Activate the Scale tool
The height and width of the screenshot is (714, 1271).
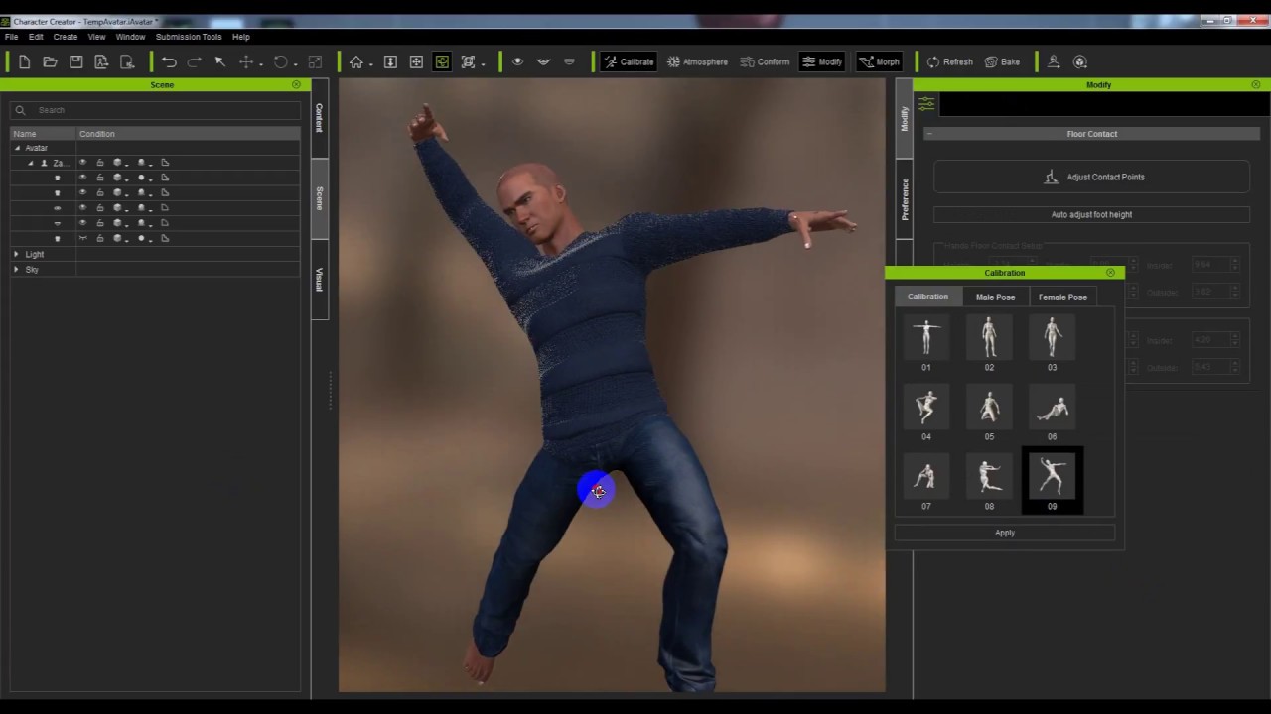click(x=316, y=61)
